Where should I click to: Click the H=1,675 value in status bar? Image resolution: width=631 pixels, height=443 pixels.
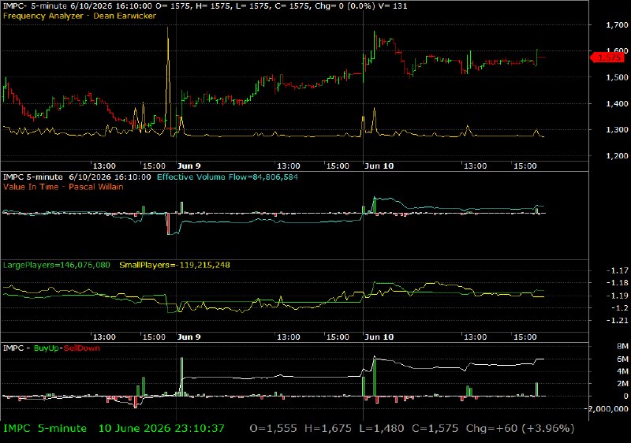(x=327, y=429)
